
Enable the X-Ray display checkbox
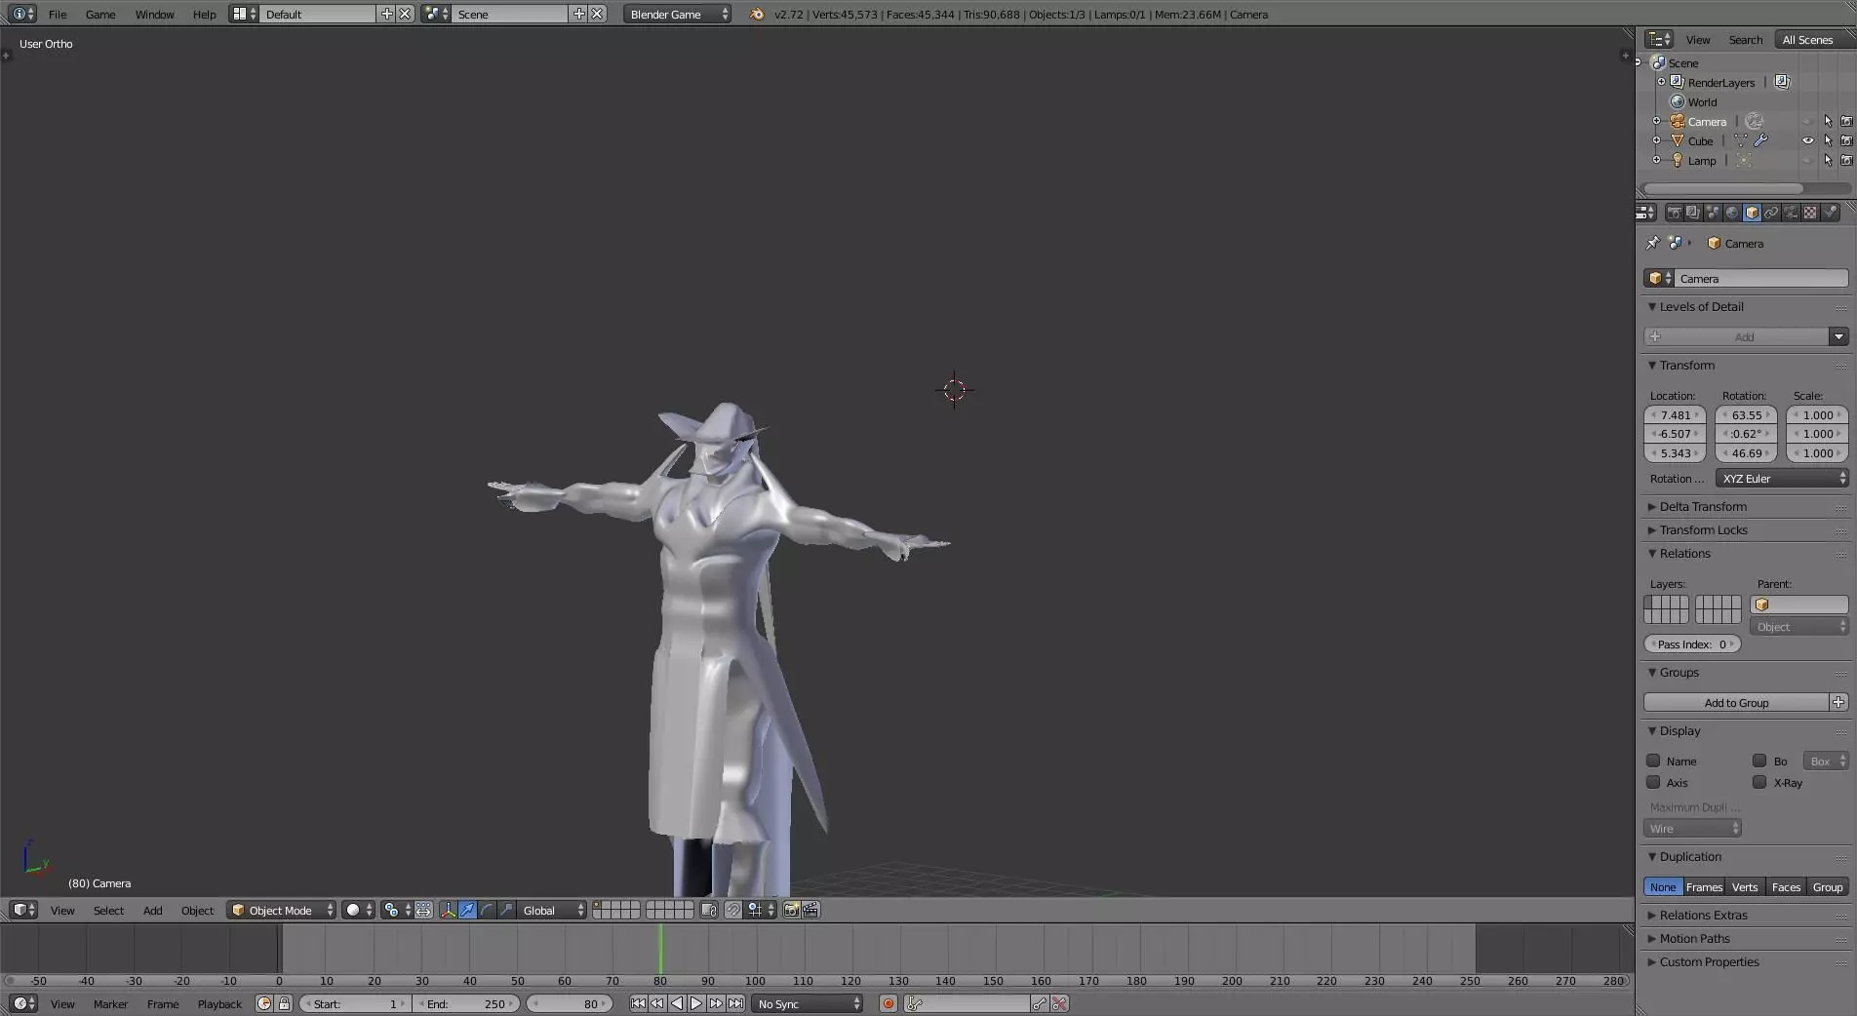click(1759, 782)
